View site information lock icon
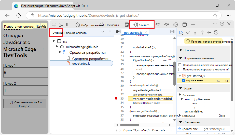This screenshot has width=235, height=135. pos(32,15)
